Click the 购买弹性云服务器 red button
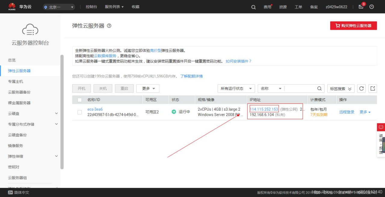The image size is (385, 197). click(x=353, y=26)
